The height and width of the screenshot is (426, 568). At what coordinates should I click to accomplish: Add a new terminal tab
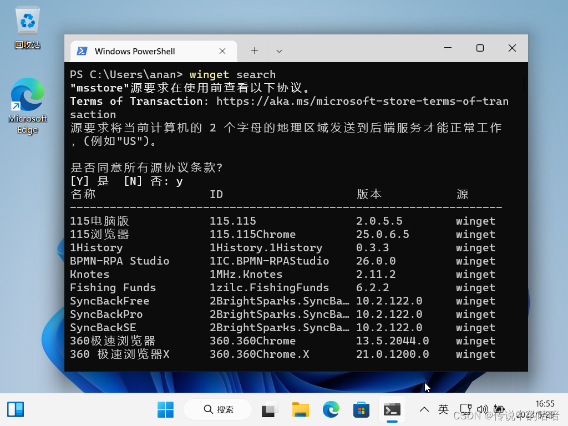255,50
